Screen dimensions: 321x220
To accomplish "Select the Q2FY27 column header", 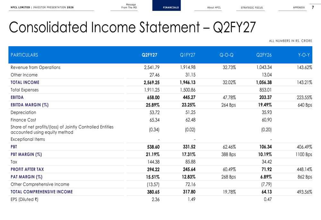I will point(150,55).
